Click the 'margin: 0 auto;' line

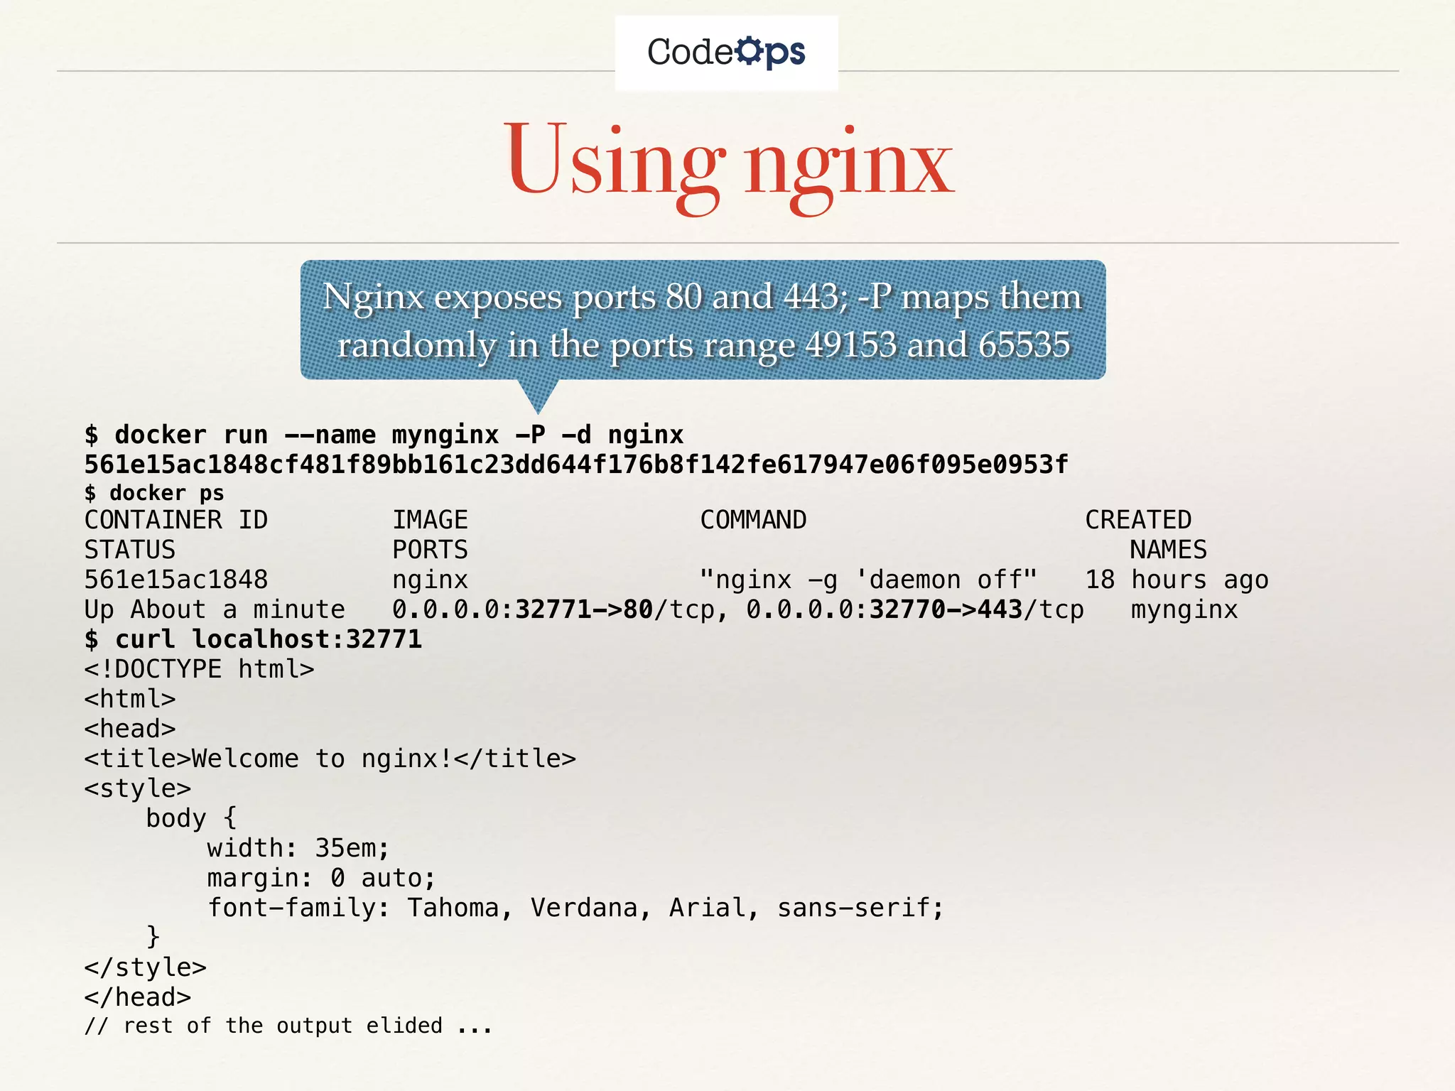(321, 879)
